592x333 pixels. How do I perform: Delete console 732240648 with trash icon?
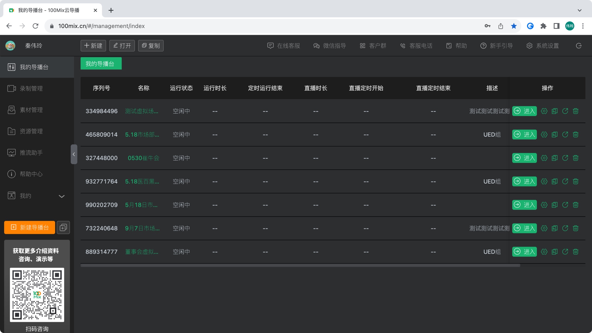576,228
